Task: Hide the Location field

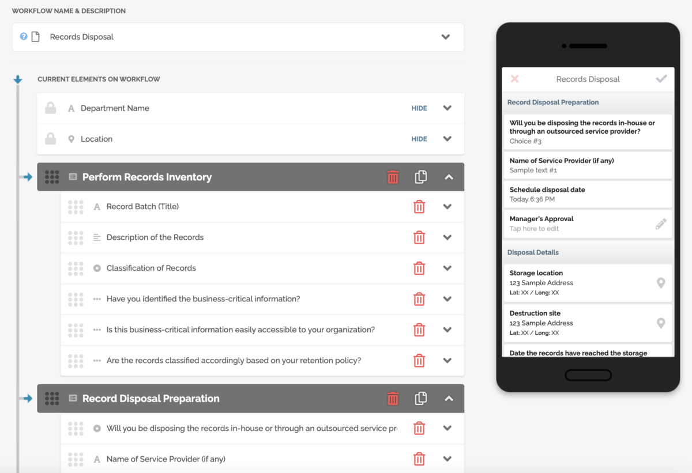Action: (419, 139)
